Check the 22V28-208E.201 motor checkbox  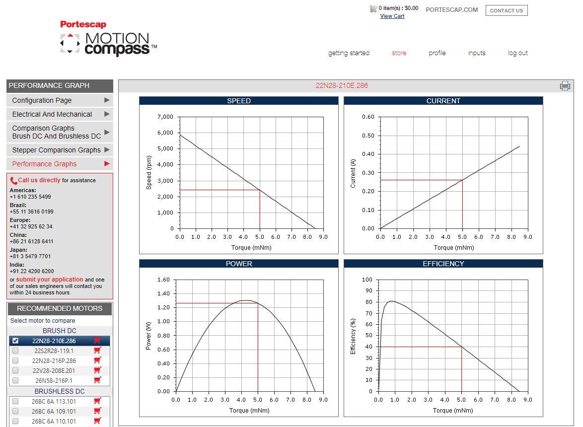coord(15,370)
